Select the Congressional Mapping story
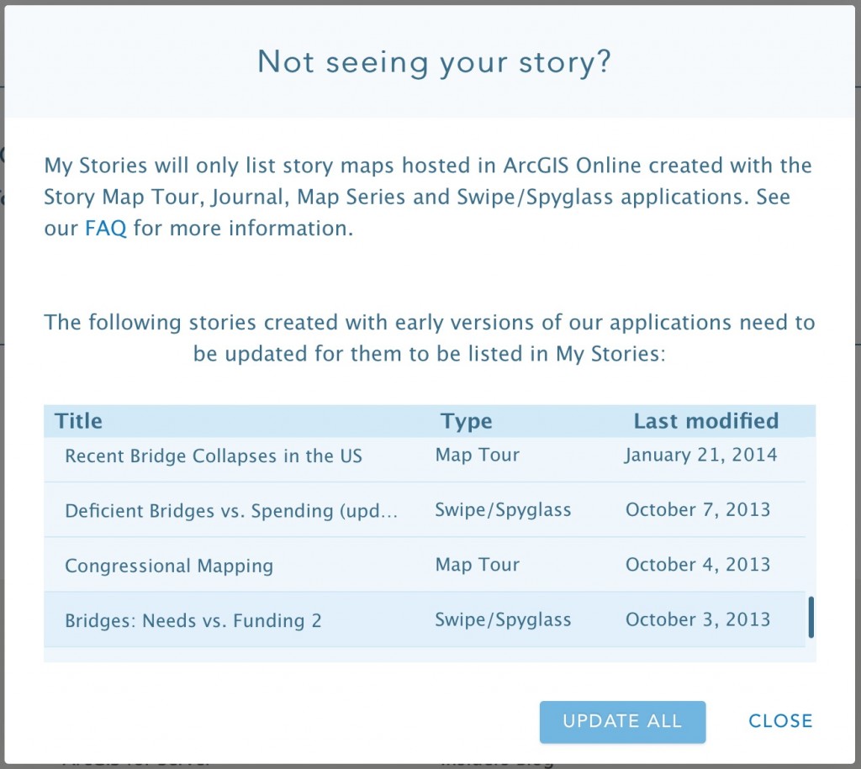Screen dimensions: 861x769 coord(169,566)
